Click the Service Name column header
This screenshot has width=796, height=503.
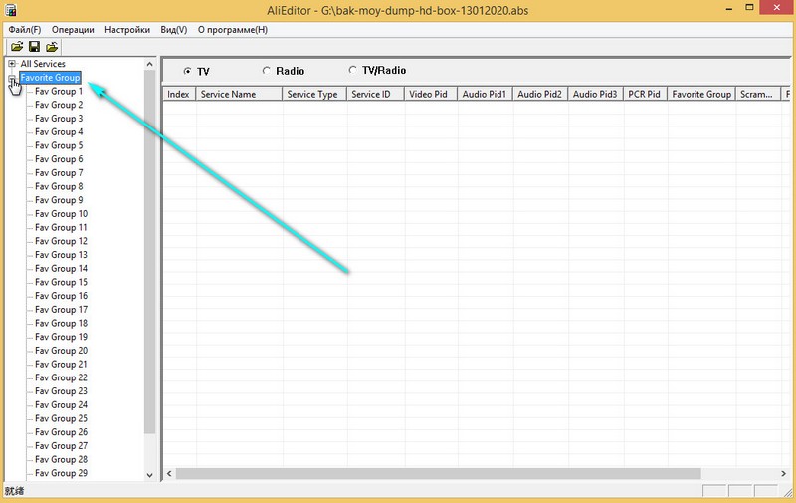tap(239, 94)
